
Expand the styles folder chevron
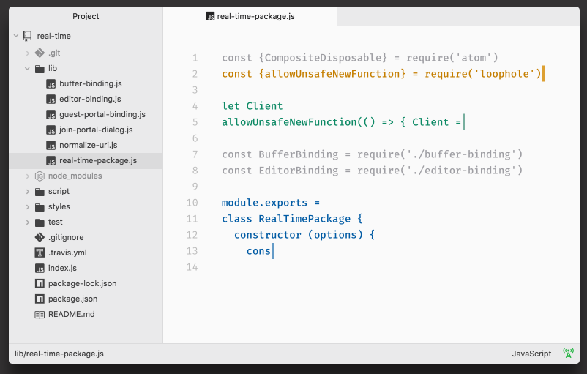click(27, 207)
